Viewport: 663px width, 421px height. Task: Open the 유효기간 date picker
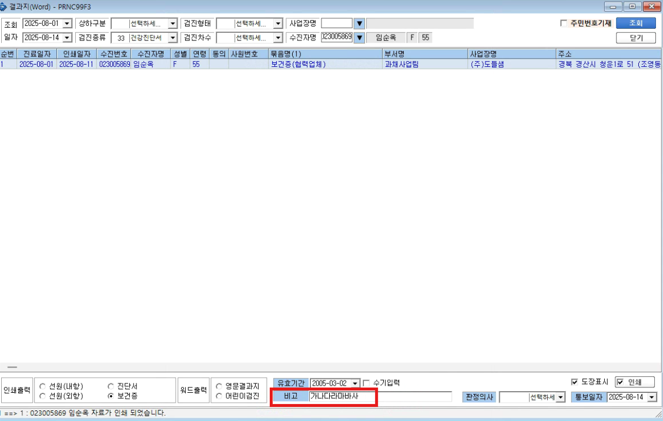coord(356,383)
